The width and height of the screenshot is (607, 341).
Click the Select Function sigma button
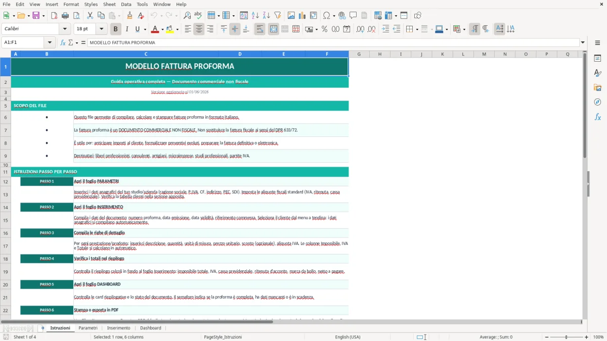70,42
